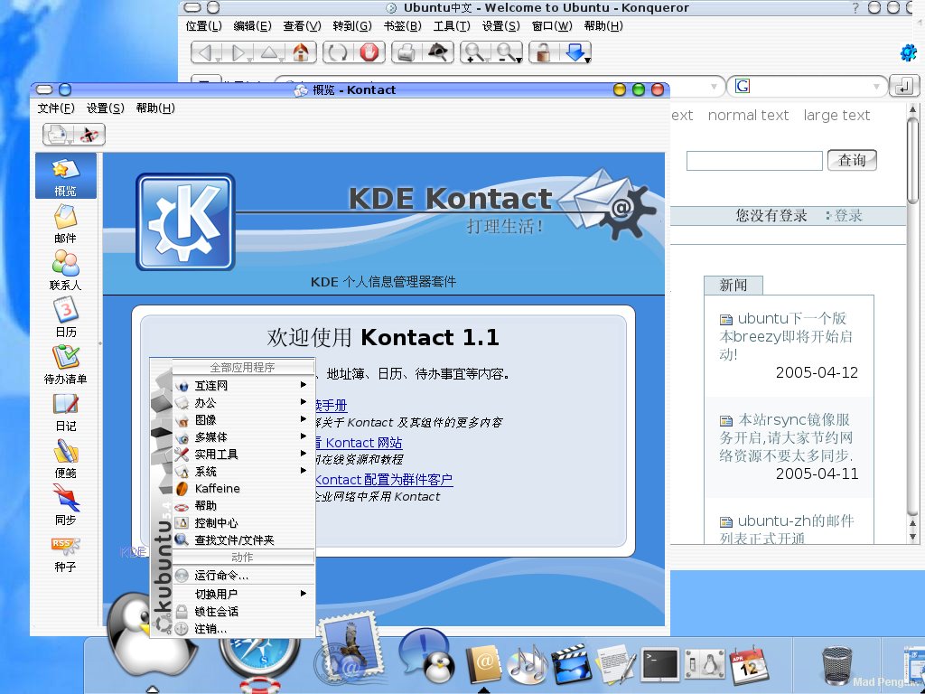This screenshot has width=925, height=694.
Task: Expand the 实用工具 Utilities submenu
Action: click(243, 454)
